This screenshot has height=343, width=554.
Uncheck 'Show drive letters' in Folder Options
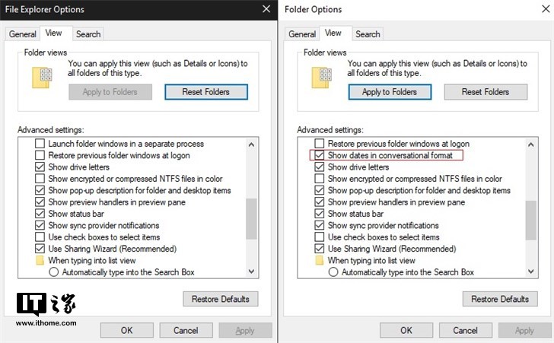point(320,167)
